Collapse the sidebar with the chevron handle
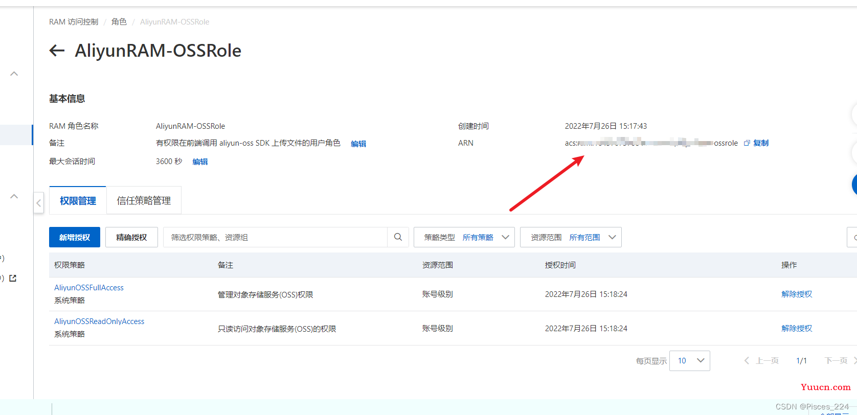This screenshot has width=857, height=415. (38, 203)
